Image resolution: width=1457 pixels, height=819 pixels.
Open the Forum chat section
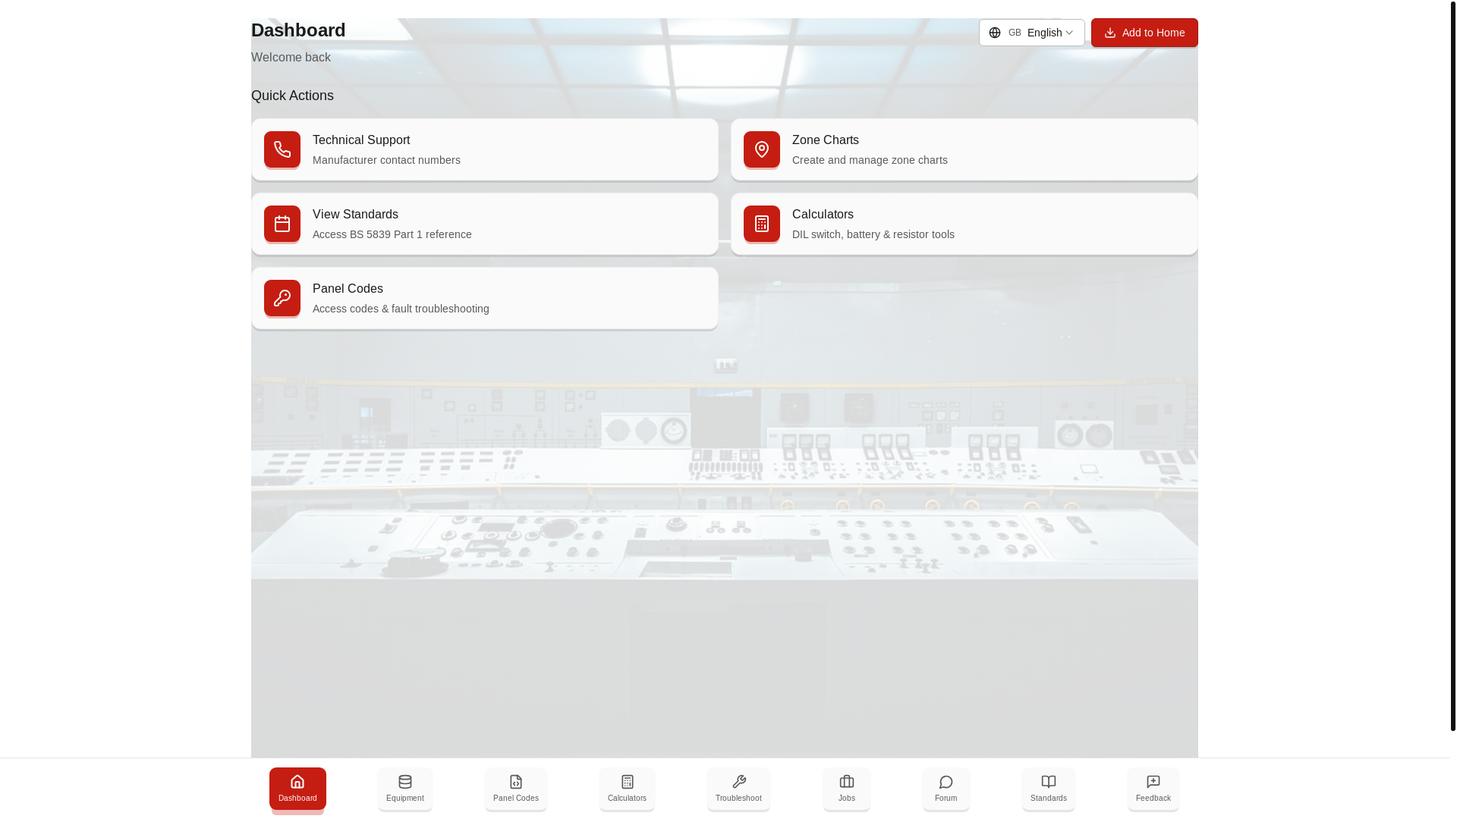point(946,789)
